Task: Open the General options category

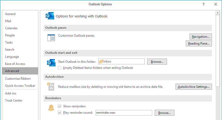Action: (20, 14)
